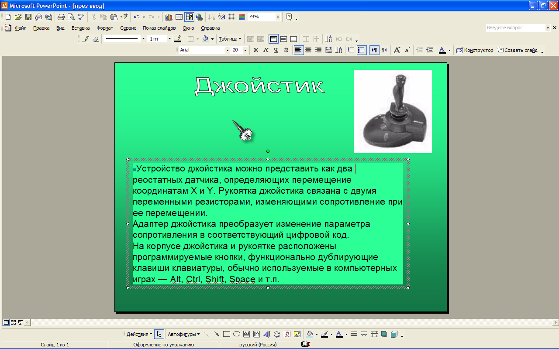The height and width of the screenshot is (349, 559).
Task: Select the Джойстик WordArt title
Action: coord(259,86)
